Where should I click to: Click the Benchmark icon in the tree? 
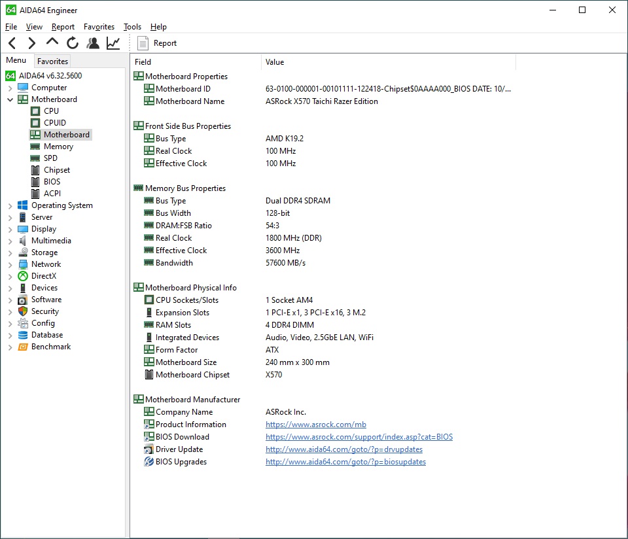point(23,347)
